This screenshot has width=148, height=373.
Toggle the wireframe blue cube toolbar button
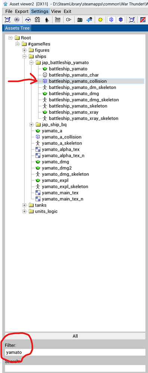click(x=111, y=20)
